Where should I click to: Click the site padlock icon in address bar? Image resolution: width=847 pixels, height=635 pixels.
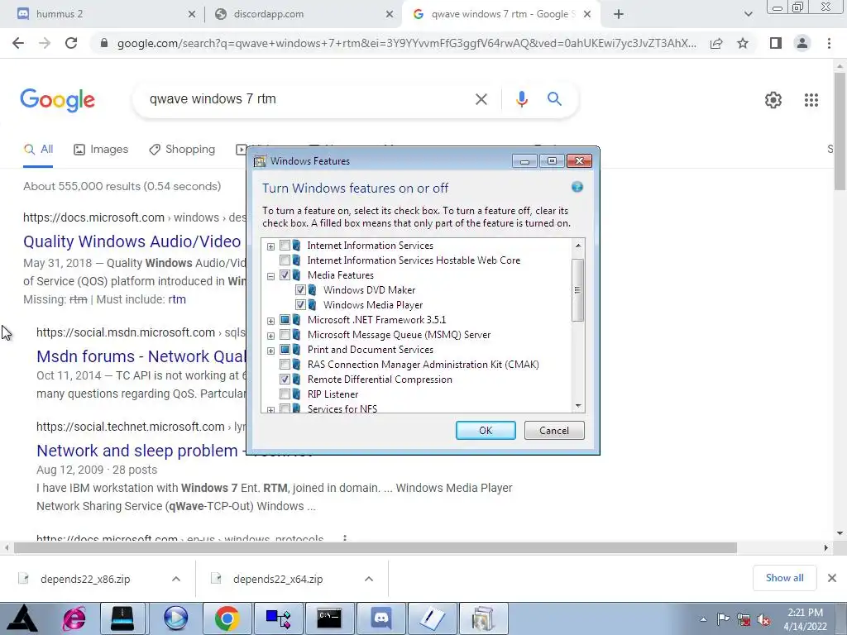point(104,43)
